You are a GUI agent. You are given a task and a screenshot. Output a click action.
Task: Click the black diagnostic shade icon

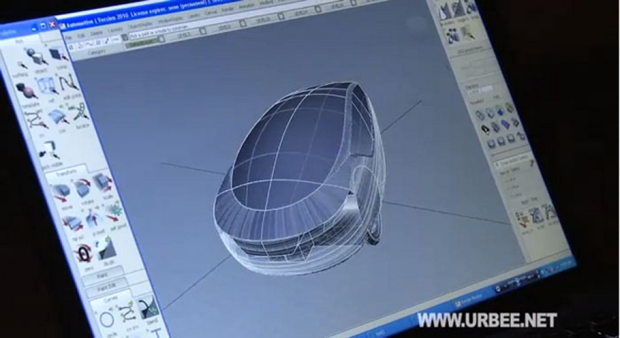click(485, 128)
